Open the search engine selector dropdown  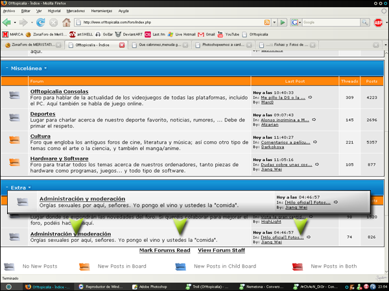[296, 23]
